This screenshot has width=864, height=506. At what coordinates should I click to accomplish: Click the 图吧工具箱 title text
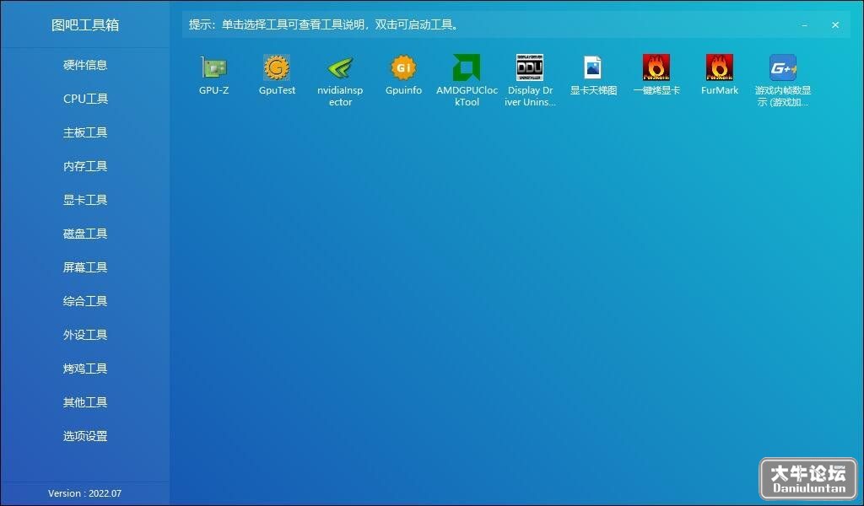pyautogui.click(x=85, y=24)
